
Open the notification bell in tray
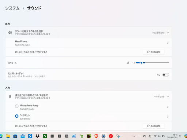tap(180, 136)
